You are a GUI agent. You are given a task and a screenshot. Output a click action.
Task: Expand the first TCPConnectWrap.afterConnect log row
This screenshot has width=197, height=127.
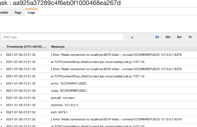point(1,62)
